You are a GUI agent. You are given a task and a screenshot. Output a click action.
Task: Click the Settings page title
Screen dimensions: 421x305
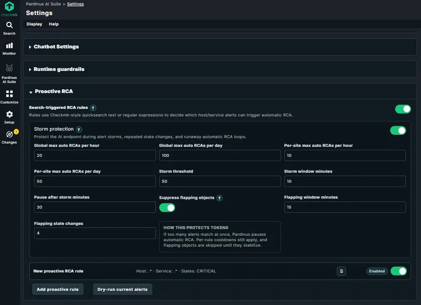click(39, 13)
